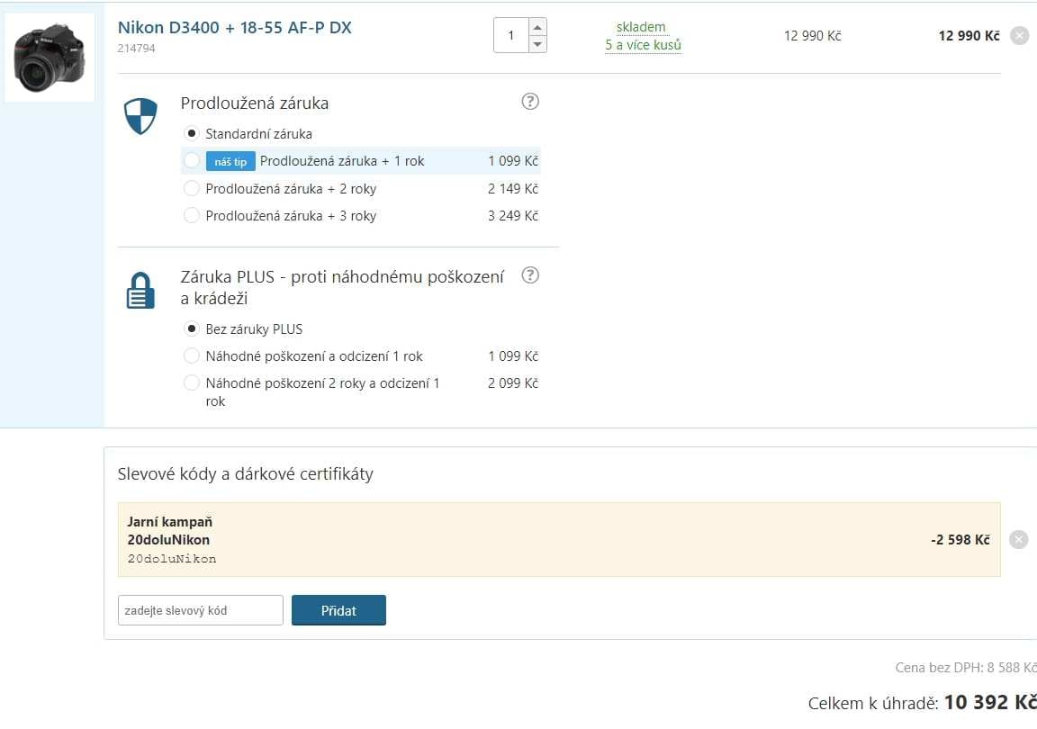Click the Celkem k úhradě total
Image resolution: width=1037 pixels, height=729 pixels.
tap(922, 703)
